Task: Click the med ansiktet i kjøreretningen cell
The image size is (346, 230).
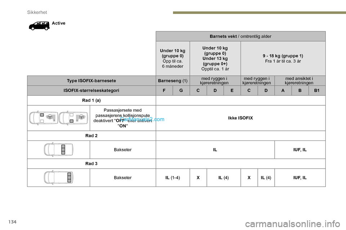Action: point(300,80)
